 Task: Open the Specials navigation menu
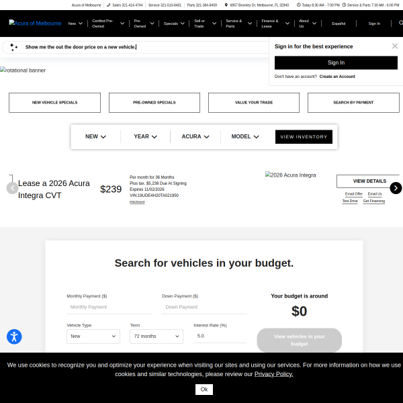click(174, 24)
